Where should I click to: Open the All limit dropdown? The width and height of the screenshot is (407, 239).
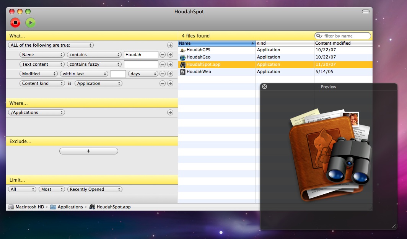tap(22, 189)
